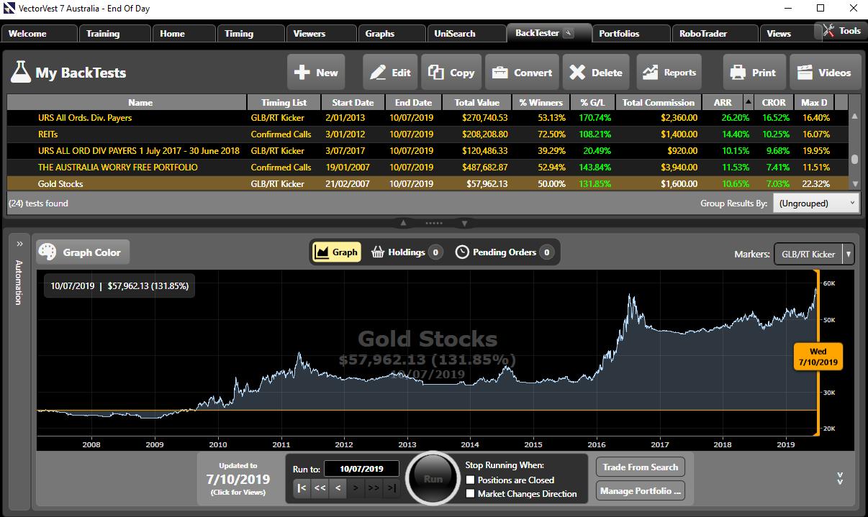Collapse the graph pane with splitter down arrow
868x517 pixels.
pos(465,223)
